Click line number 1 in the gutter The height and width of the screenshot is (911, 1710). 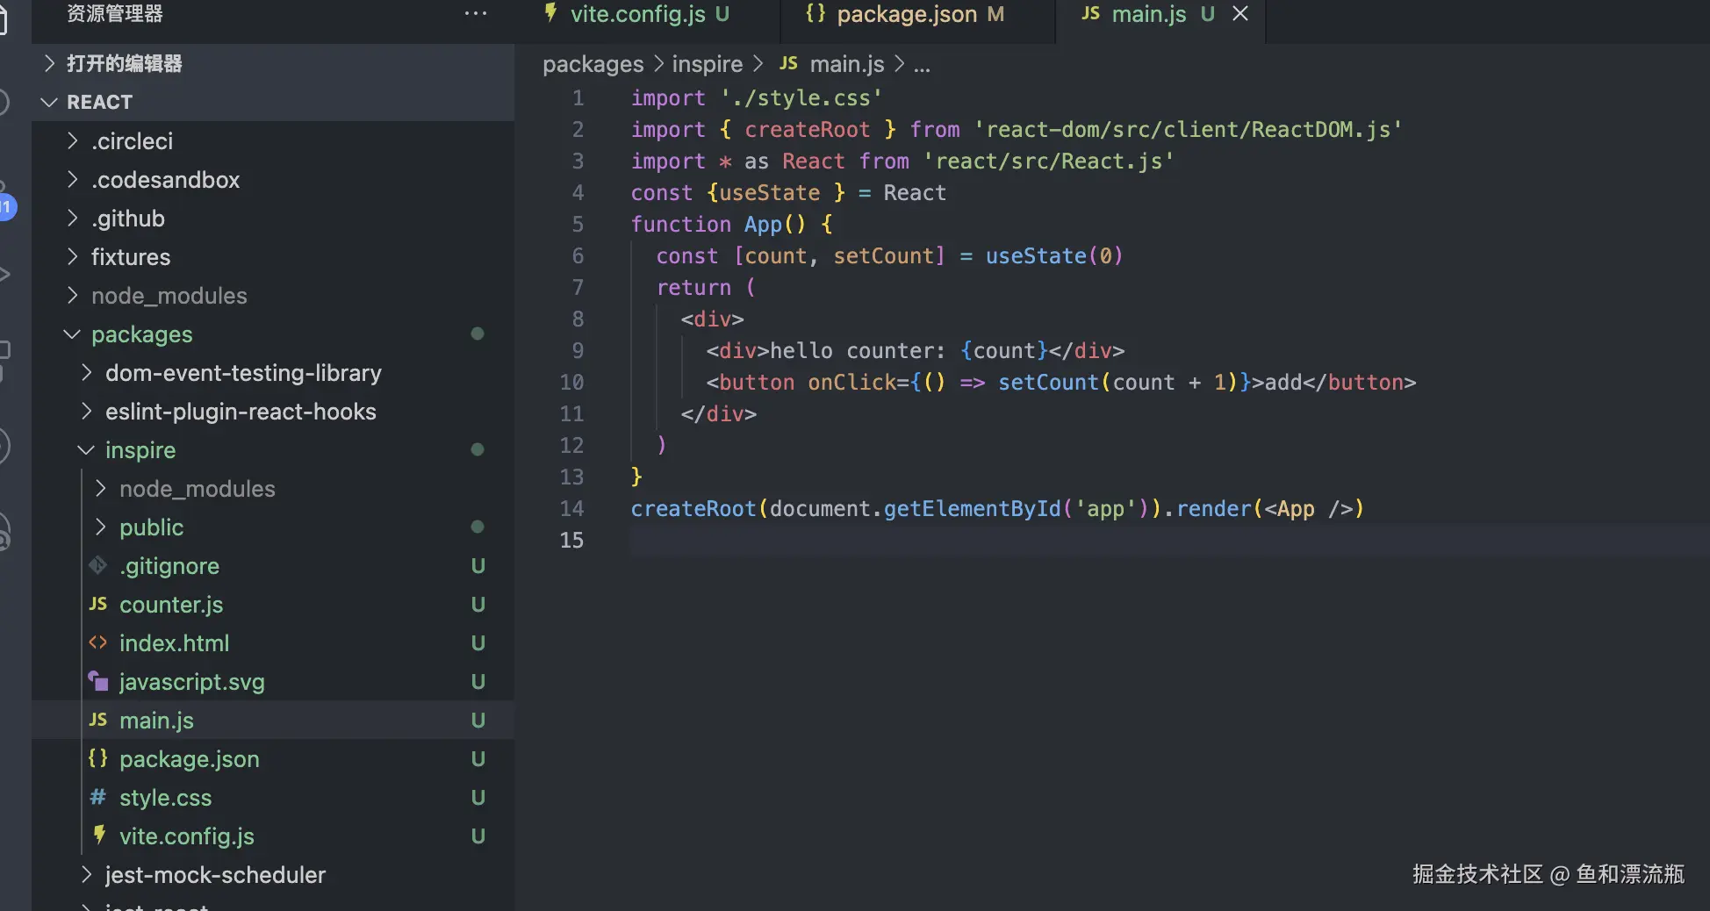click(x=578, y=98)
